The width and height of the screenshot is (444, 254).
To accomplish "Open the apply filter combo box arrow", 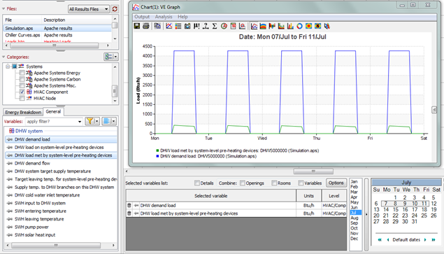I will pos(80,122).
